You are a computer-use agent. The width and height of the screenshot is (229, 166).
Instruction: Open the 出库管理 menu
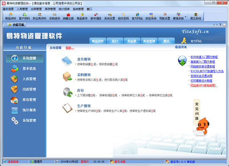36,9
